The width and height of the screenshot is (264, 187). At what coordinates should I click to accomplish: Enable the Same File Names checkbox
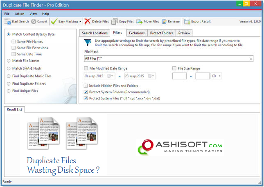tap(14, 41)
